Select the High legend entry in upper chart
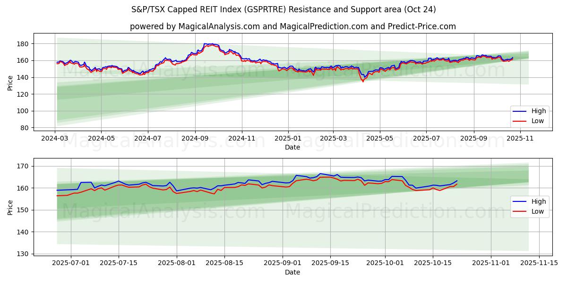 point(538,111)
